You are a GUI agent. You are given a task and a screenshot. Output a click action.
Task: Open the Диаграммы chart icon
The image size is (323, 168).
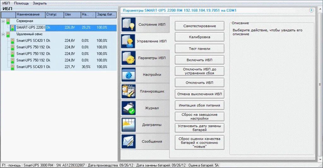tap(128, 125)
